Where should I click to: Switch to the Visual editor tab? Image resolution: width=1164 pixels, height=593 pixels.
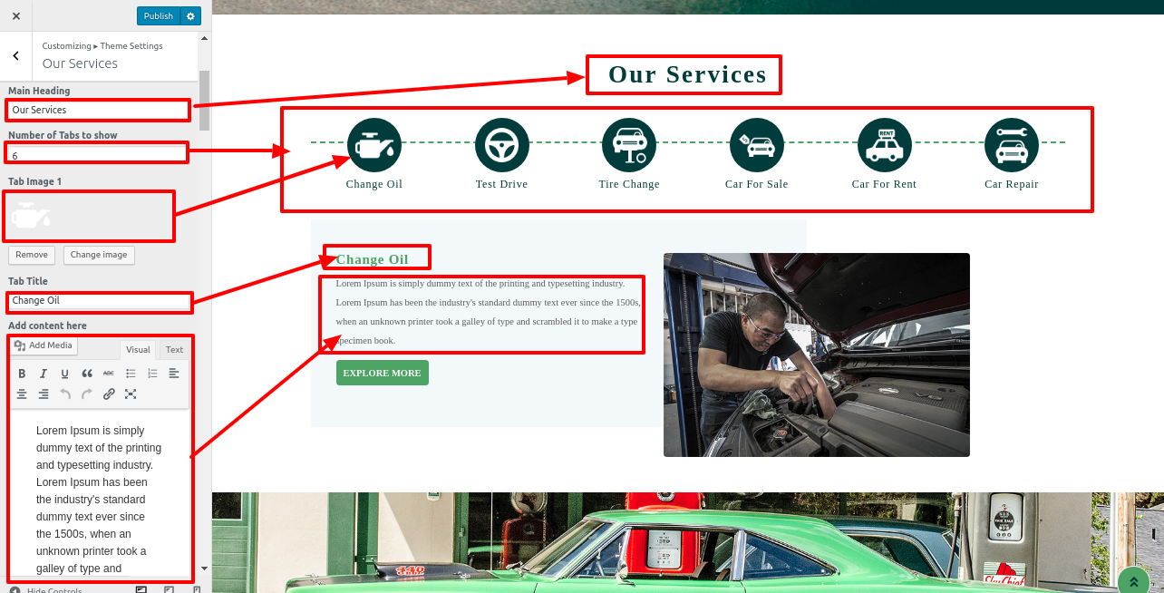[x=138, y=350]
